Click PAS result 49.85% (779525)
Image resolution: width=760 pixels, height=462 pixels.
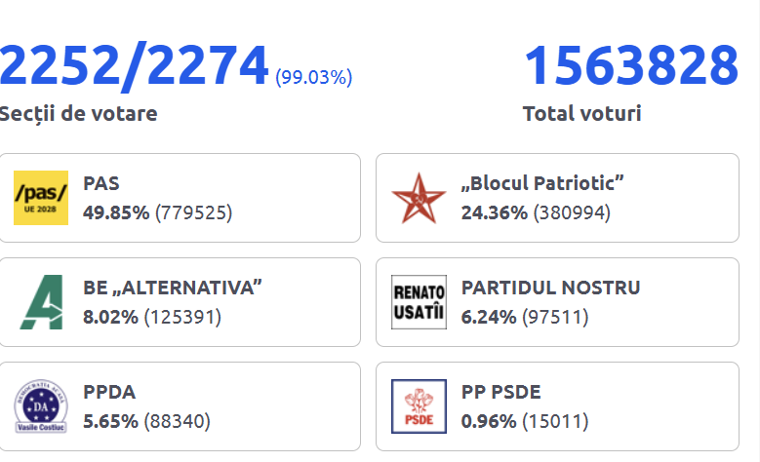click(x=158, y=212)
